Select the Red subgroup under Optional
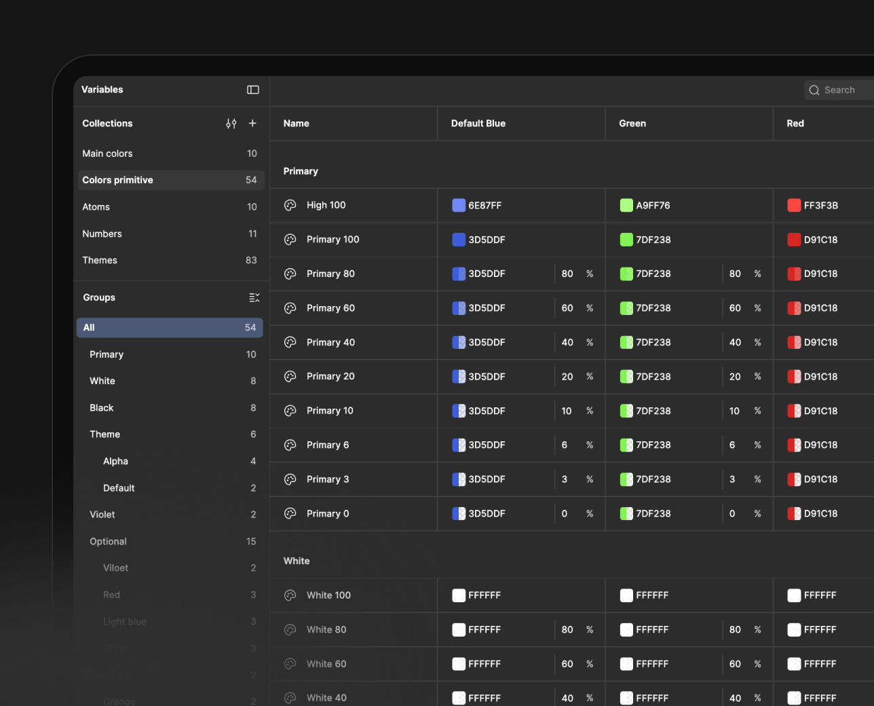This screenshot has width=874, height=706. pyautogui.click(x=170, y=595)
